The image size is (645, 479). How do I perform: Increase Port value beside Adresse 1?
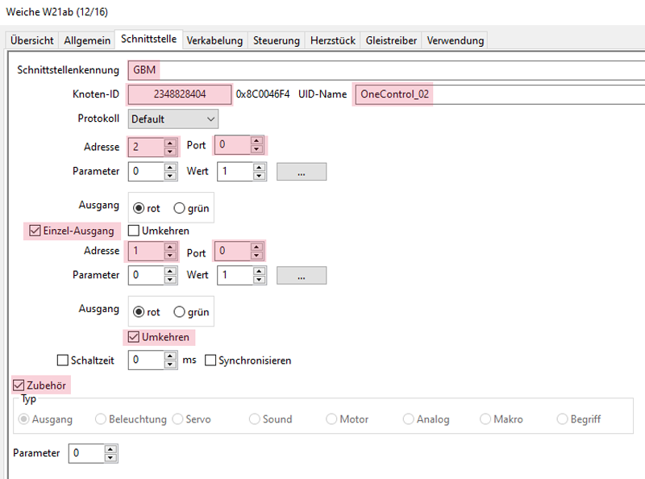pos(256,247)
